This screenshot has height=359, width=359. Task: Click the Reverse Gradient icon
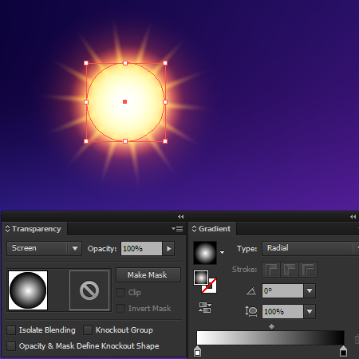(x=205, y=307)
